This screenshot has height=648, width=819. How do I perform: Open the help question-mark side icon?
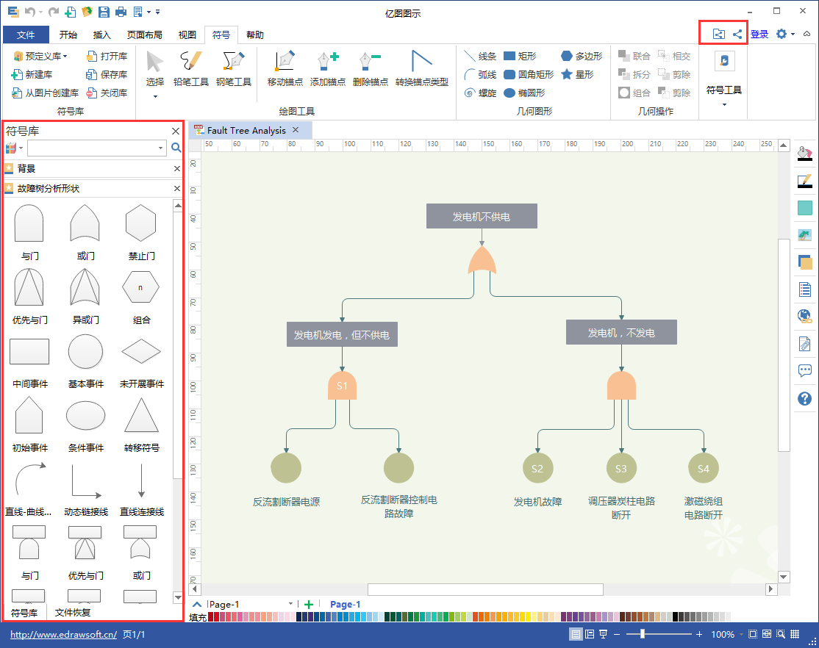pyautogui.click(x=804, y=399)
